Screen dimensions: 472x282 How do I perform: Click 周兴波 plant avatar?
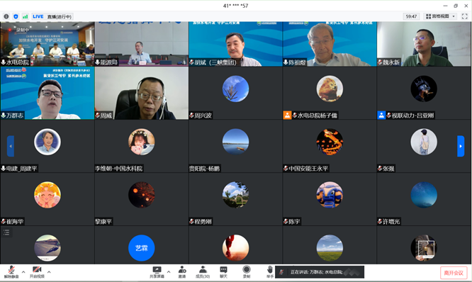235,89
